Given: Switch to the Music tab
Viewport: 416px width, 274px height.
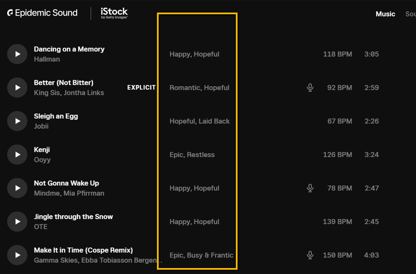Looking at the screenshot, I should coord(385,14).
